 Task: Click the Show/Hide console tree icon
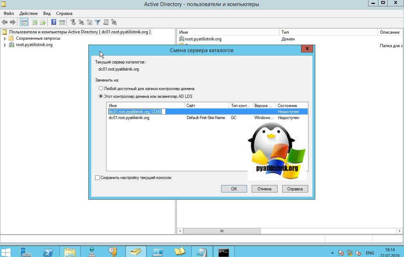pos(24,22)
